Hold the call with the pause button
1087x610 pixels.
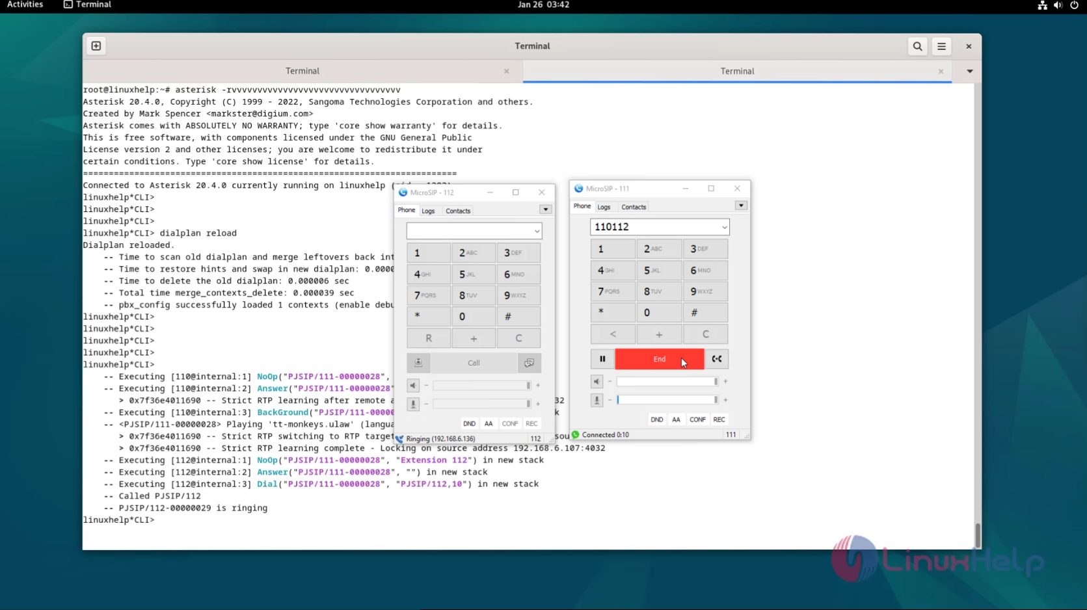(x=602, y=359)
